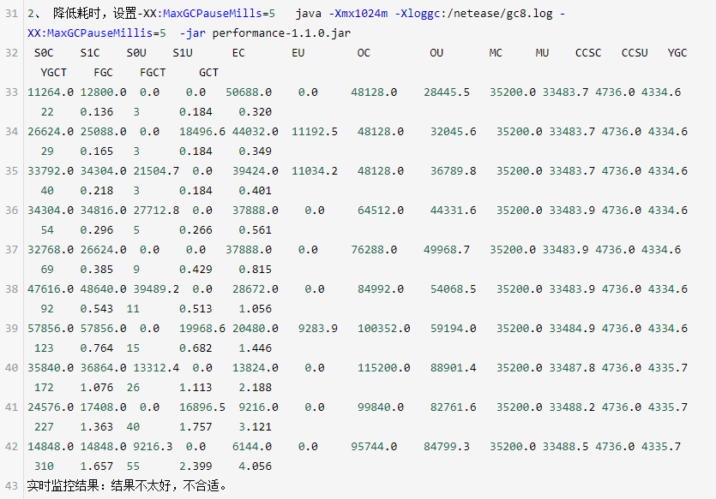Select the 'EC' column header

(238, 53)
